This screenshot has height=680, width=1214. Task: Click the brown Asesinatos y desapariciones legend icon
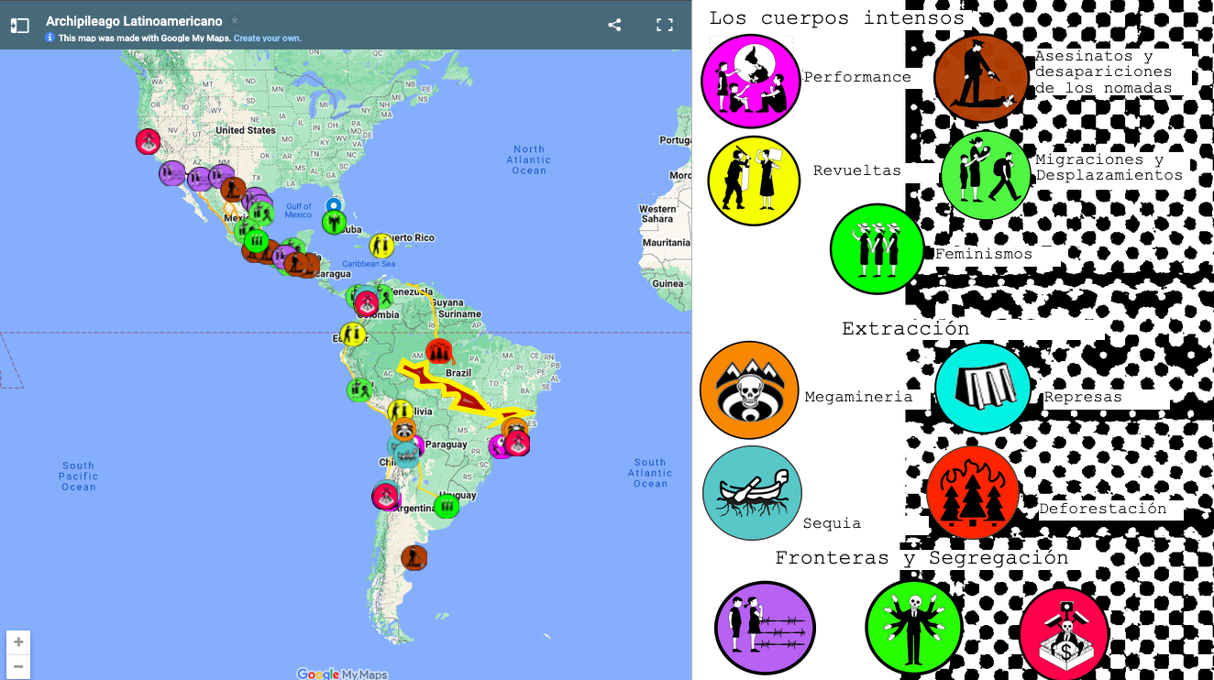coord(981,78)
